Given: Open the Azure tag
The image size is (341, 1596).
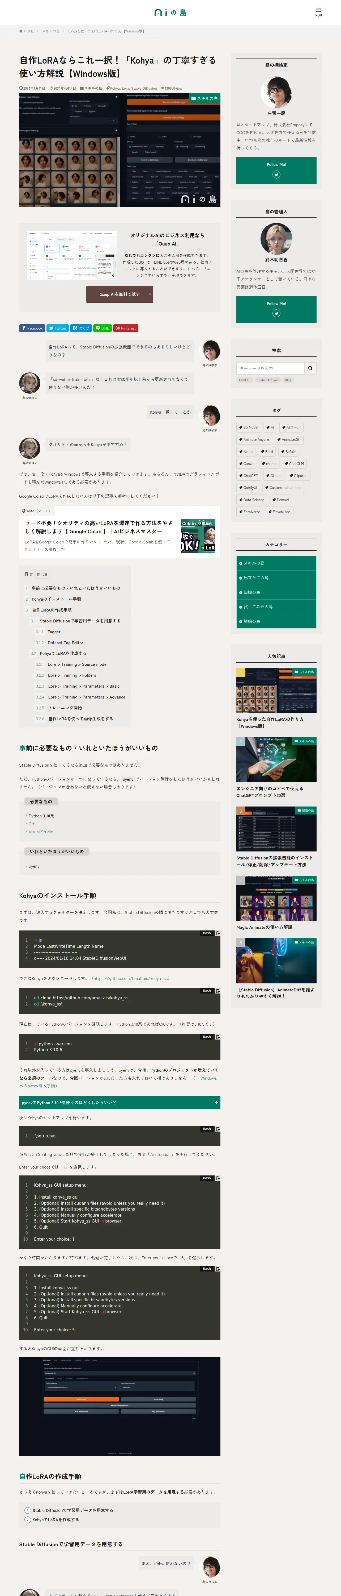Looking at the screenshot, I should tap(246, 452).
